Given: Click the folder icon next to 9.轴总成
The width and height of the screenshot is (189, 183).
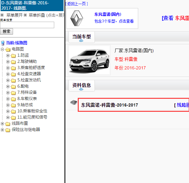Looking at the screenshot, I should pyautogui.click(x=13, y=105).
